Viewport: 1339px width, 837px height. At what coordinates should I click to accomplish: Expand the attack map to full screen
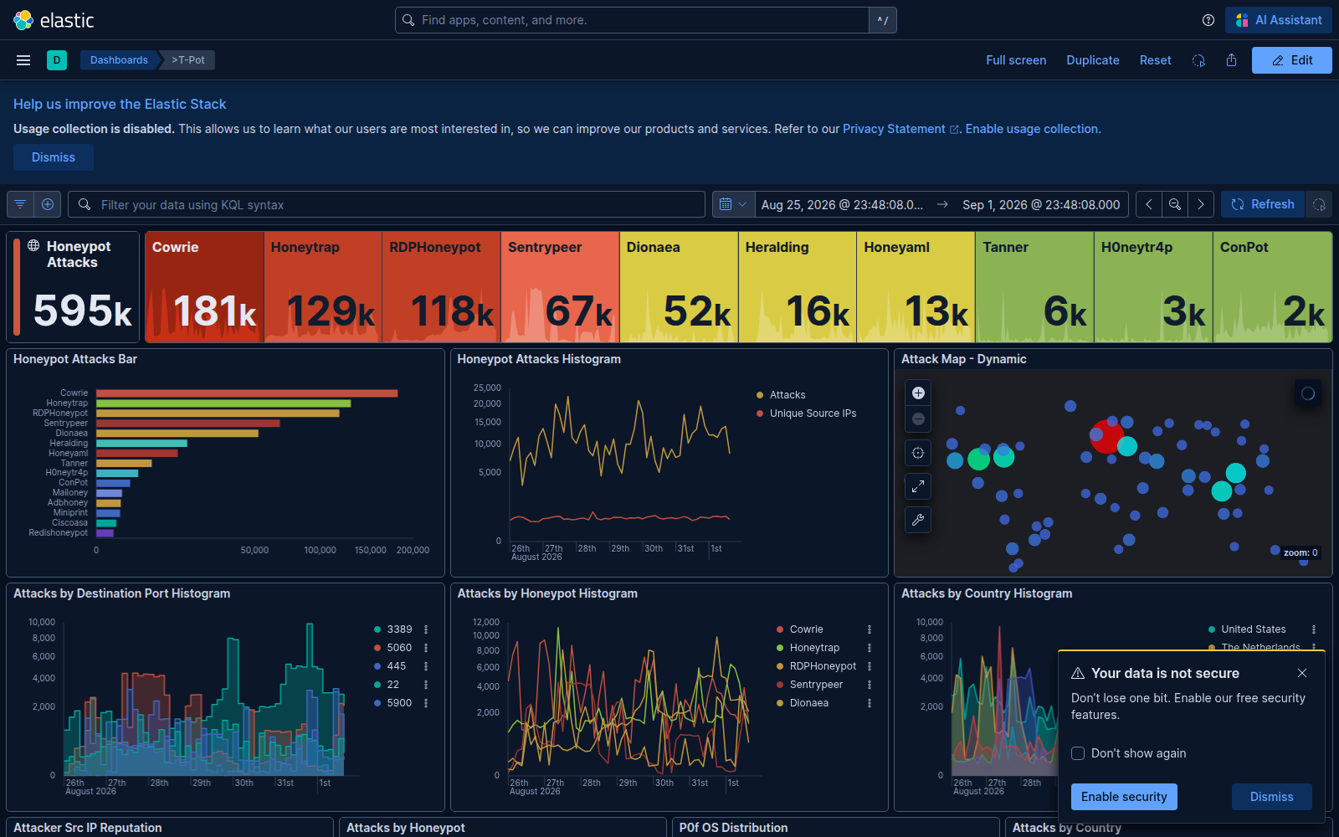918,486
